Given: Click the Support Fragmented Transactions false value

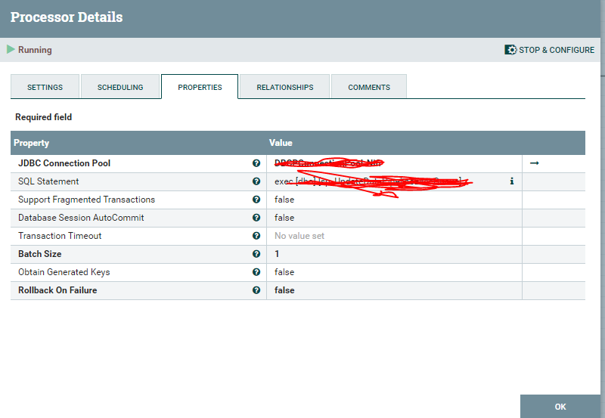Looking at the screenshot, I should tap(284, 200).
